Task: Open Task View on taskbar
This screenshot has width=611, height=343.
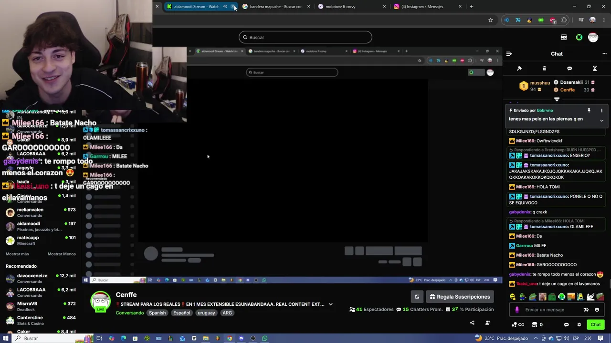Action: click(x=99, y=338)
